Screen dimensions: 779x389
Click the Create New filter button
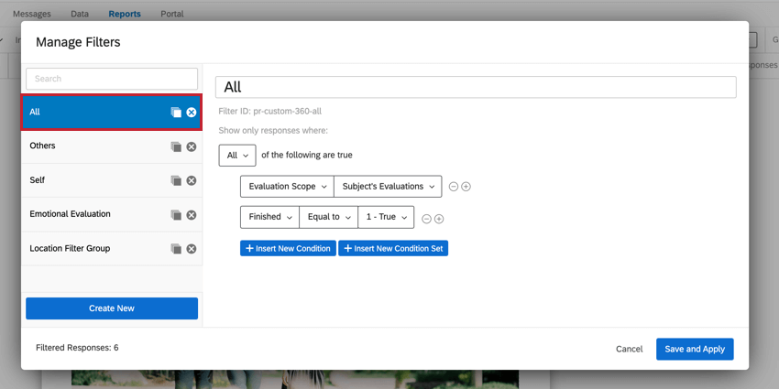112,308
